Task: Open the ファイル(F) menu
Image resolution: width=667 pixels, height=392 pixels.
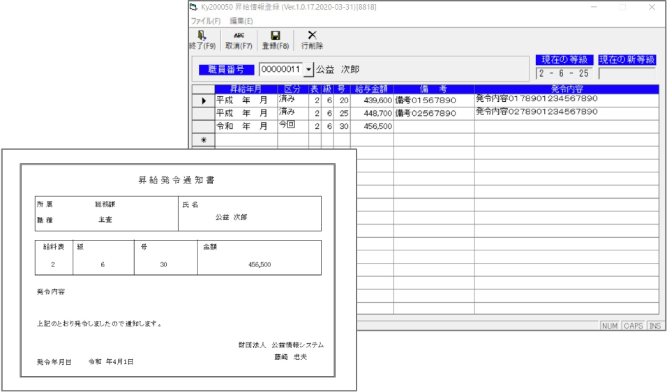Action: click(206, 21)
